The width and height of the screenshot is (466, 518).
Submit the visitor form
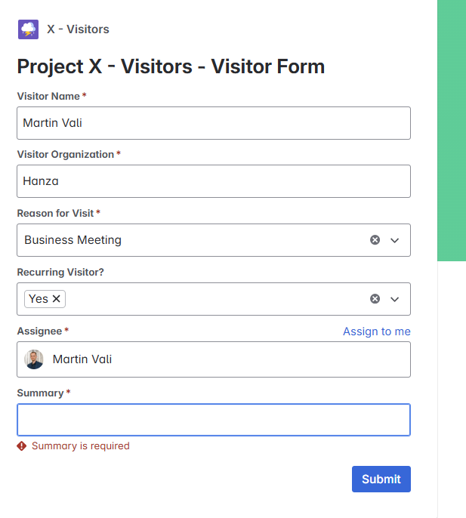[x=381, y=479]
